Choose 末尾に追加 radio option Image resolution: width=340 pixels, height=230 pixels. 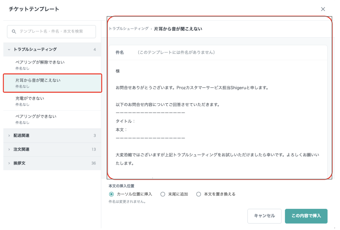coord(163,194)
